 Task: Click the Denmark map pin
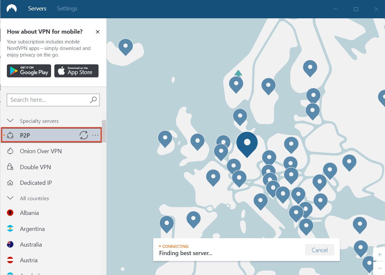click(x=240, y=117)
